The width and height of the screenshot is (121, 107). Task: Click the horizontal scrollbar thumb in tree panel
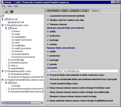pyautogui.click(x=17, y=102)
